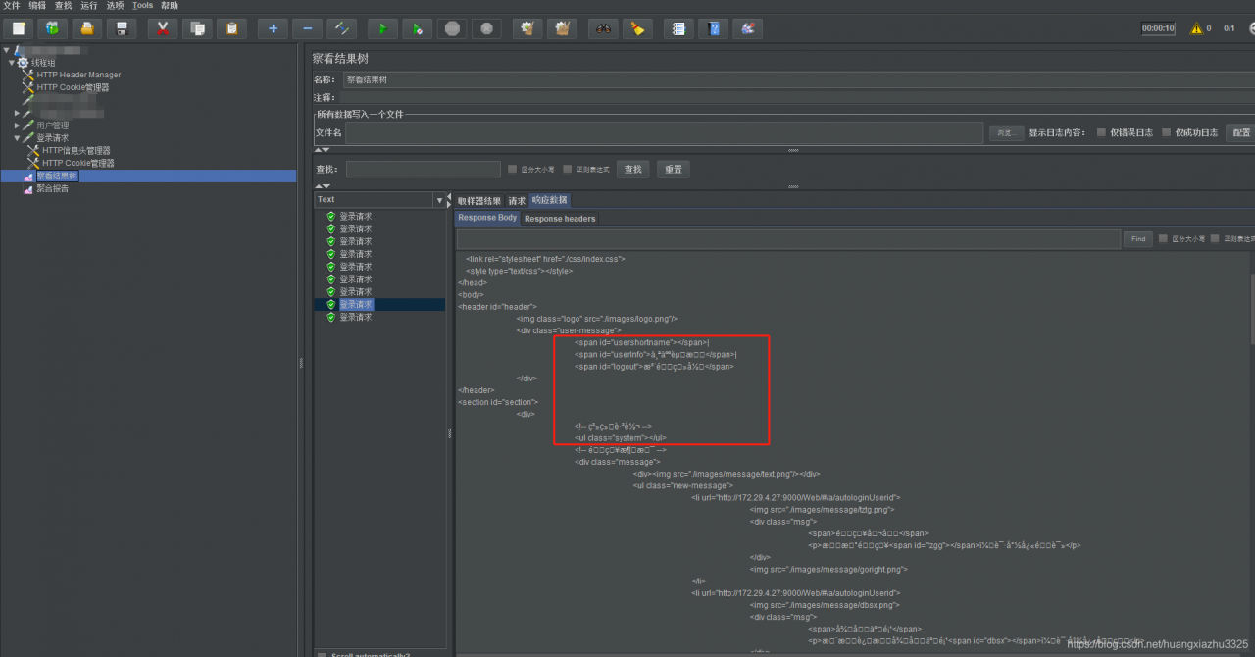Open the 文件 menu
1255x657 pixels.
(11, 6)
